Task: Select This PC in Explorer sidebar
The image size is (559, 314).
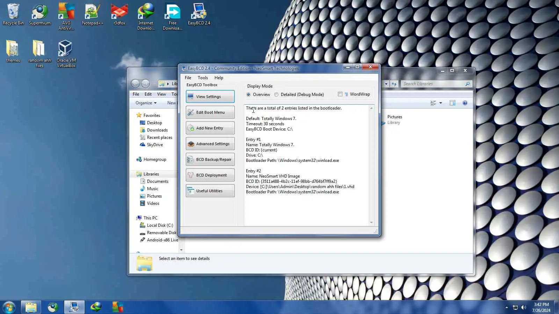Action: click(147, 218)
